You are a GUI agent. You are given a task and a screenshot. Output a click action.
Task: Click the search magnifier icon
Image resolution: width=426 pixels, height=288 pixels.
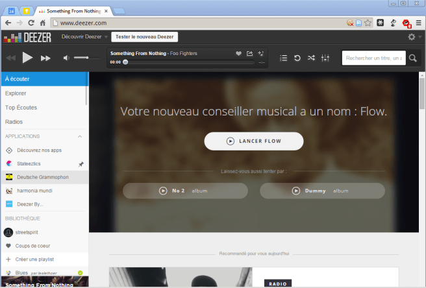click(x=413, y=58)
